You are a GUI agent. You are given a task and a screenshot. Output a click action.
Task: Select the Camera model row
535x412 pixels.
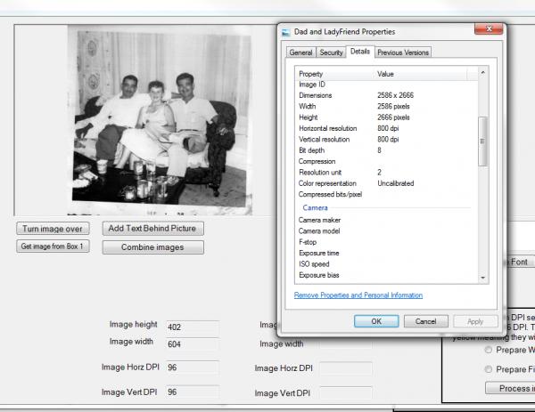point(386,230)
